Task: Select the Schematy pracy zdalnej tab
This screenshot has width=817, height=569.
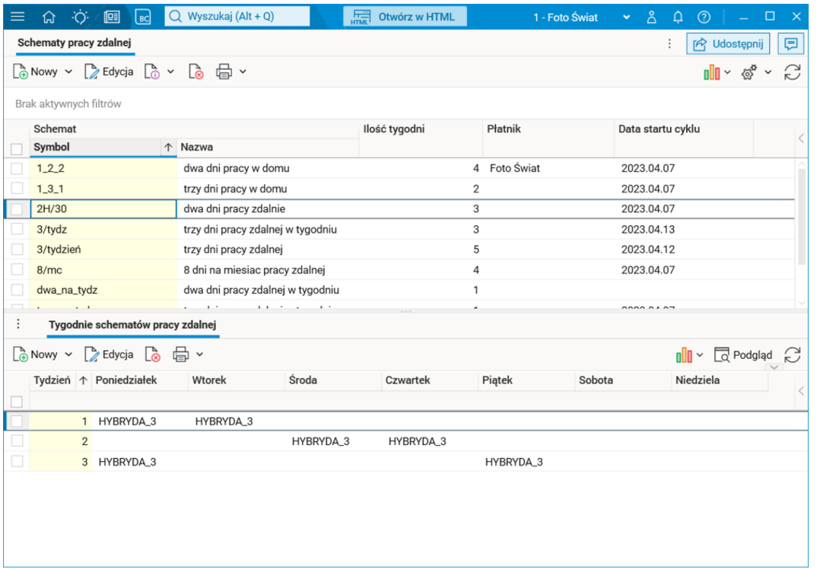Action: click(75, 43)
